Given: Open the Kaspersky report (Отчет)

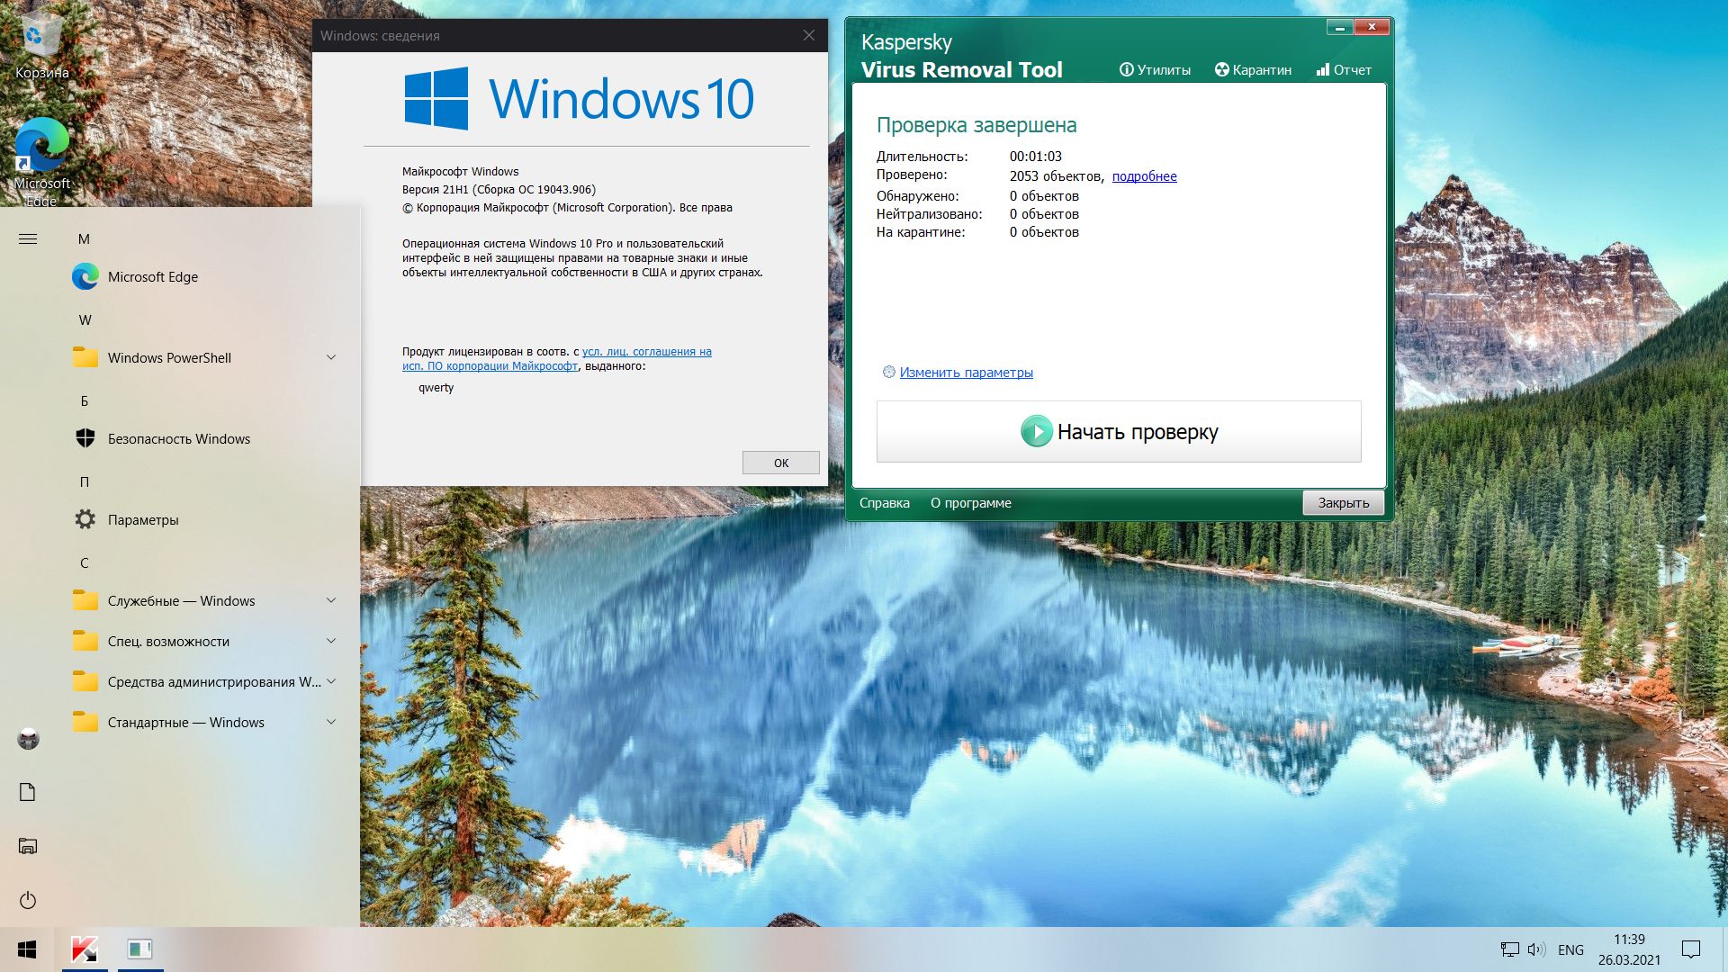Looking at the screenshot, I should click(1344, 70).
